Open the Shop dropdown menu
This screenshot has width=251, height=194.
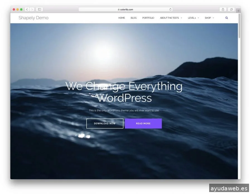209,18
